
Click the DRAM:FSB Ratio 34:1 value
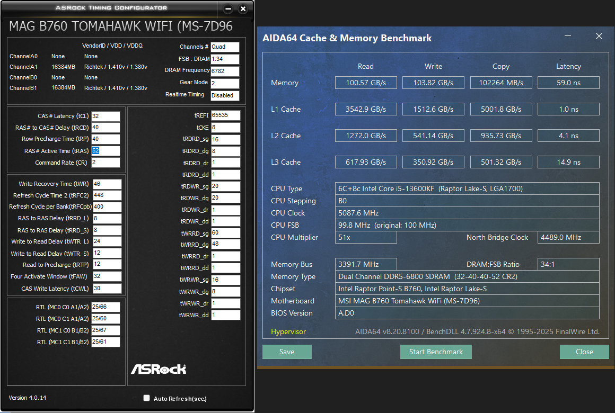pos(568,264)
